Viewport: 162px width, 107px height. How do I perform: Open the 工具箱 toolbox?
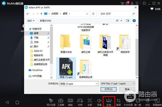(61, 102)
